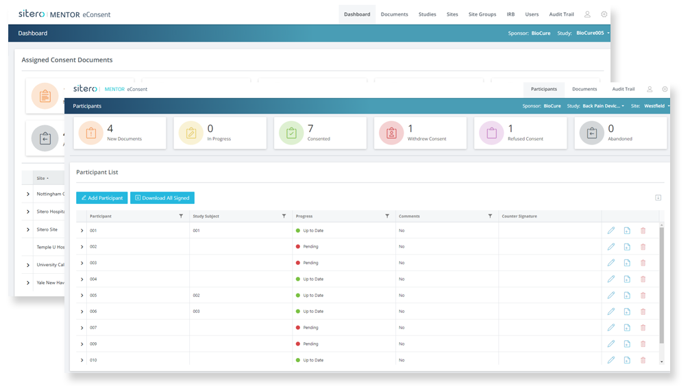690x386 pixels.
Task: Open Site Groups tab in Dashboard window
Action: 482,14
